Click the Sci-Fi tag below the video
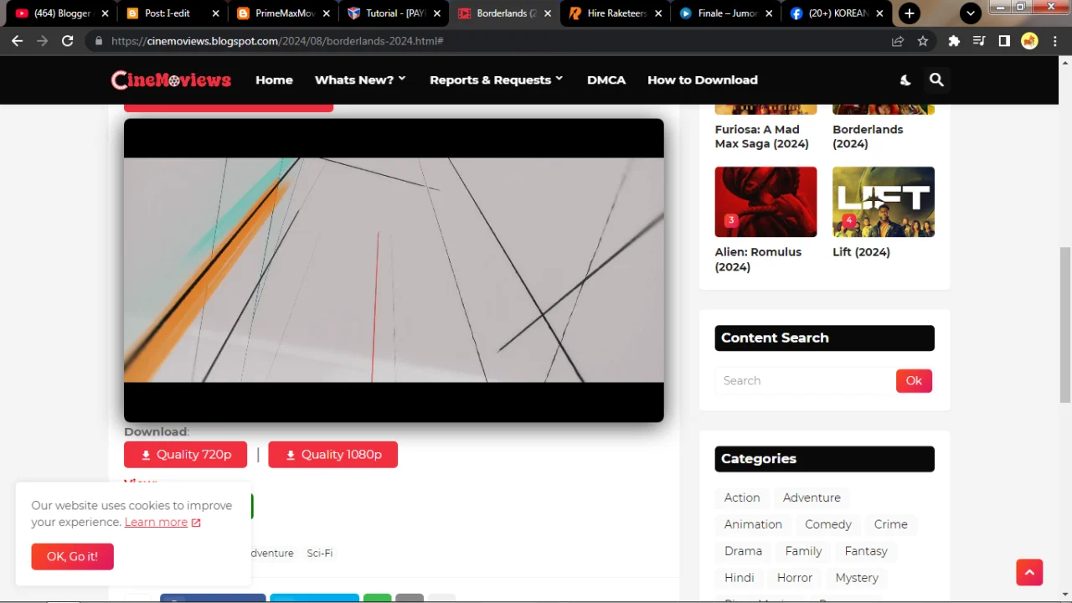The width and height of the screenshot is (1072, 603). (x=319, y=553)
